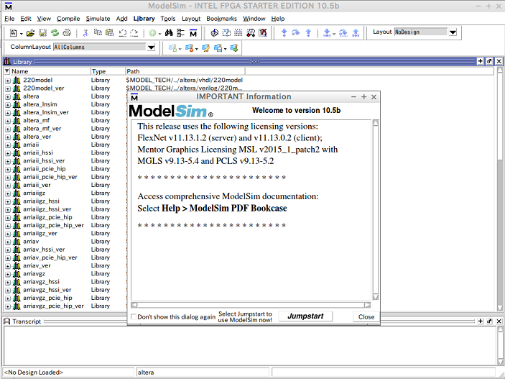
Task: Click the ModelSim M logo toolbar icon
Action: tap(193, 32)
